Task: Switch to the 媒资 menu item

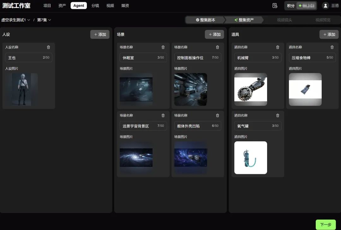Action: [125, 5]
